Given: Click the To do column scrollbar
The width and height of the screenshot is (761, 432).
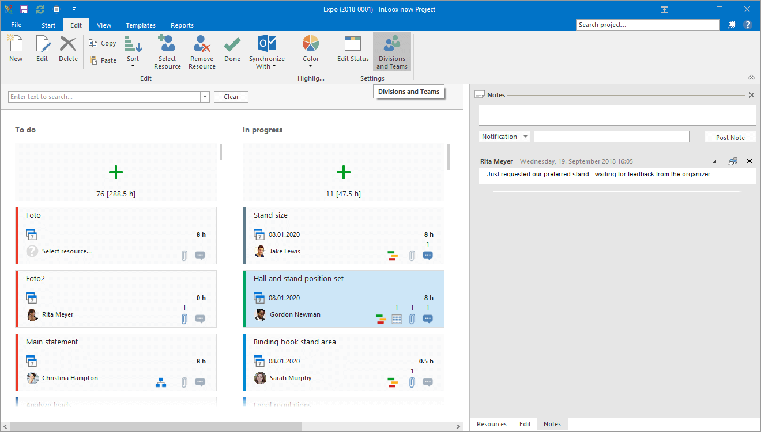Looking at the screenshot, I should (221, 152).
